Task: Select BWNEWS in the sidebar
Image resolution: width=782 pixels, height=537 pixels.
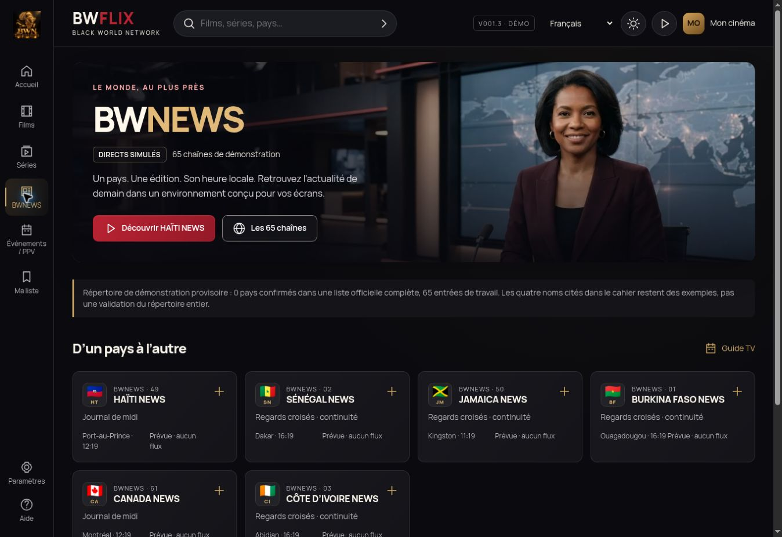Action: tap(27, 197)
